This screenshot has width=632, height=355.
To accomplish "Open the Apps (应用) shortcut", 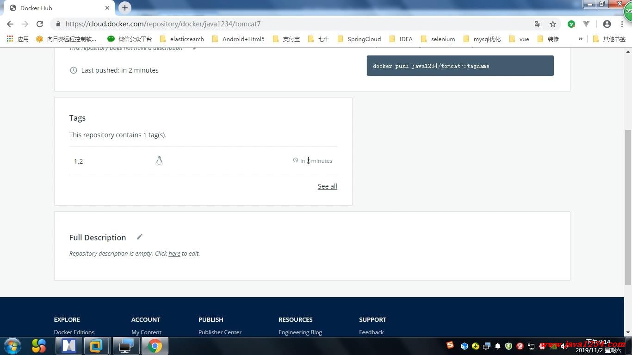I will (x=18, y=39).
